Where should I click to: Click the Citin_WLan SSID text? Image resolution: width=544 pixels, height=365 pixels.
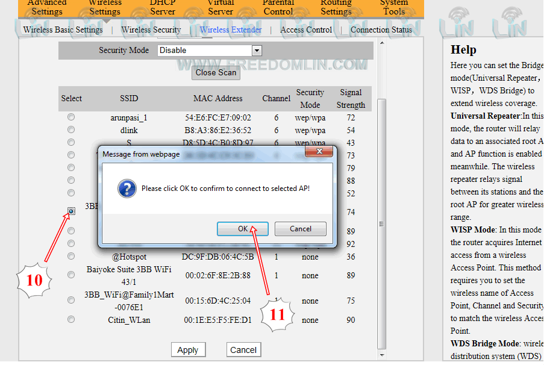(x=129, y=320)
